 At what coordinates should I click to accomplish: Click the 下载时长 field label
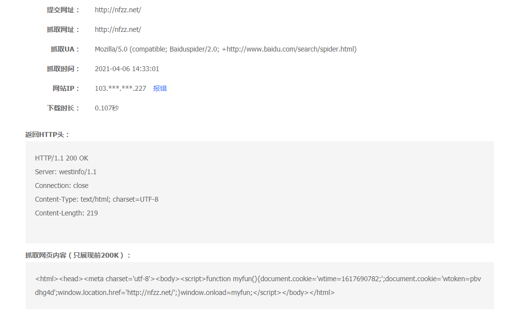(x=63, y=108)
